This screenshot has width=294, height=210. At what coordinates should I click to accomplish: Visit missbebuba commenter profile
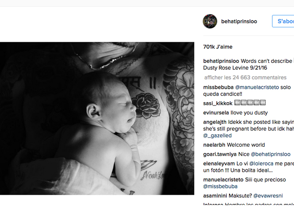[x=218, y=87]
